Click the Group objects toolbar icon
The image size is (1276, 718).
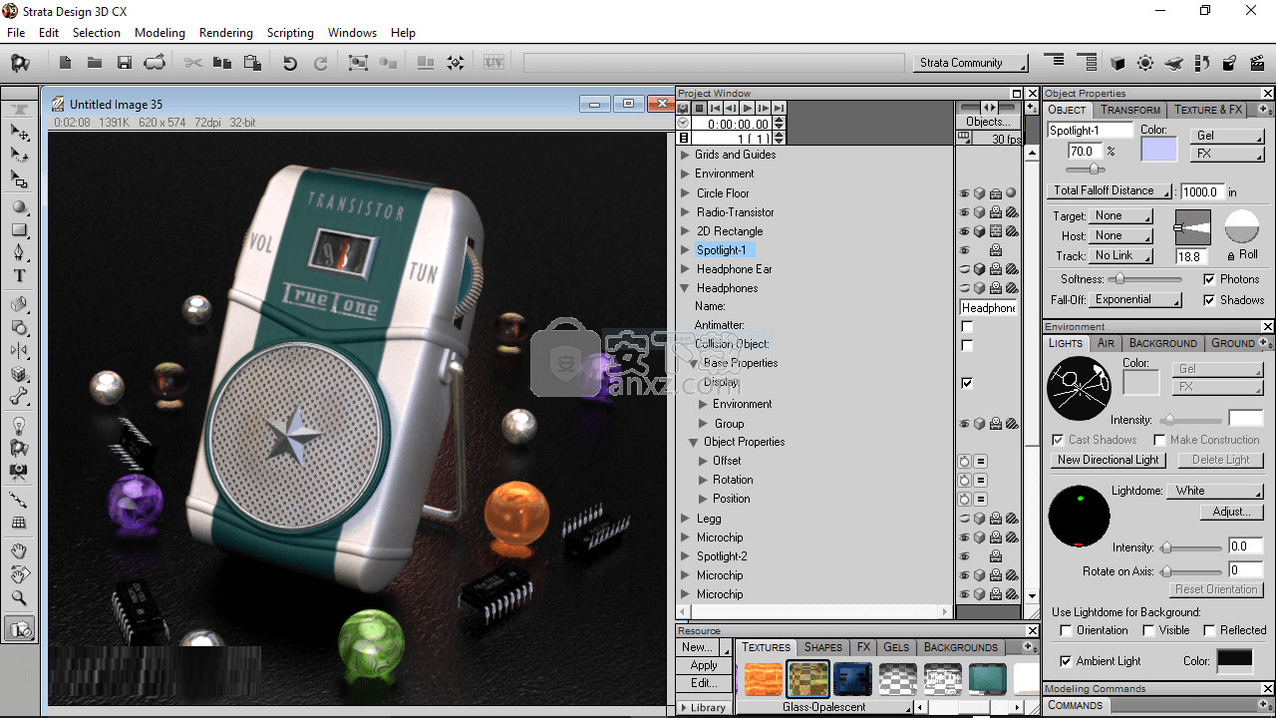[x=358, y=63]
